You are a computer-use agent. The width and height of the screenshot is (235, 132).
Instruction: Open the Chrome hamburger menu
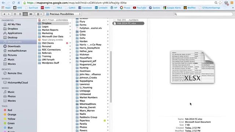click(232, 3)
